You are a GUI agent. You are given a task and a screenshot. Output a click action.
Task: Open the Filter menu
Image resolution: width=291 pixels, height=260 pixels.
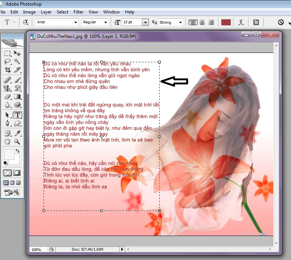click(x=78, y=12)
